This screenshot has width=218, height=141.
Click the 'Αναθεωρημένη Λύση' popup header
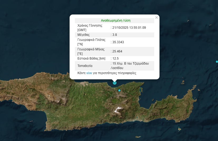point(115,20)
